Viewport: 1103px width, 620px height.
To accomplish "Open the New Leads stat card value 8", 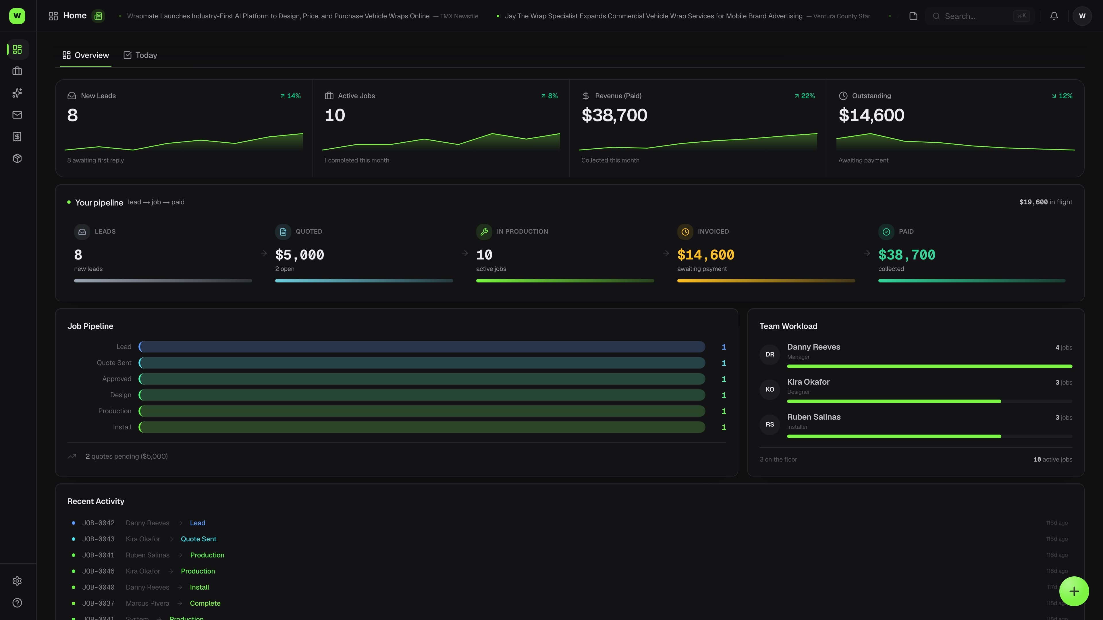I will pyautogui.click(x=72, y=115).
